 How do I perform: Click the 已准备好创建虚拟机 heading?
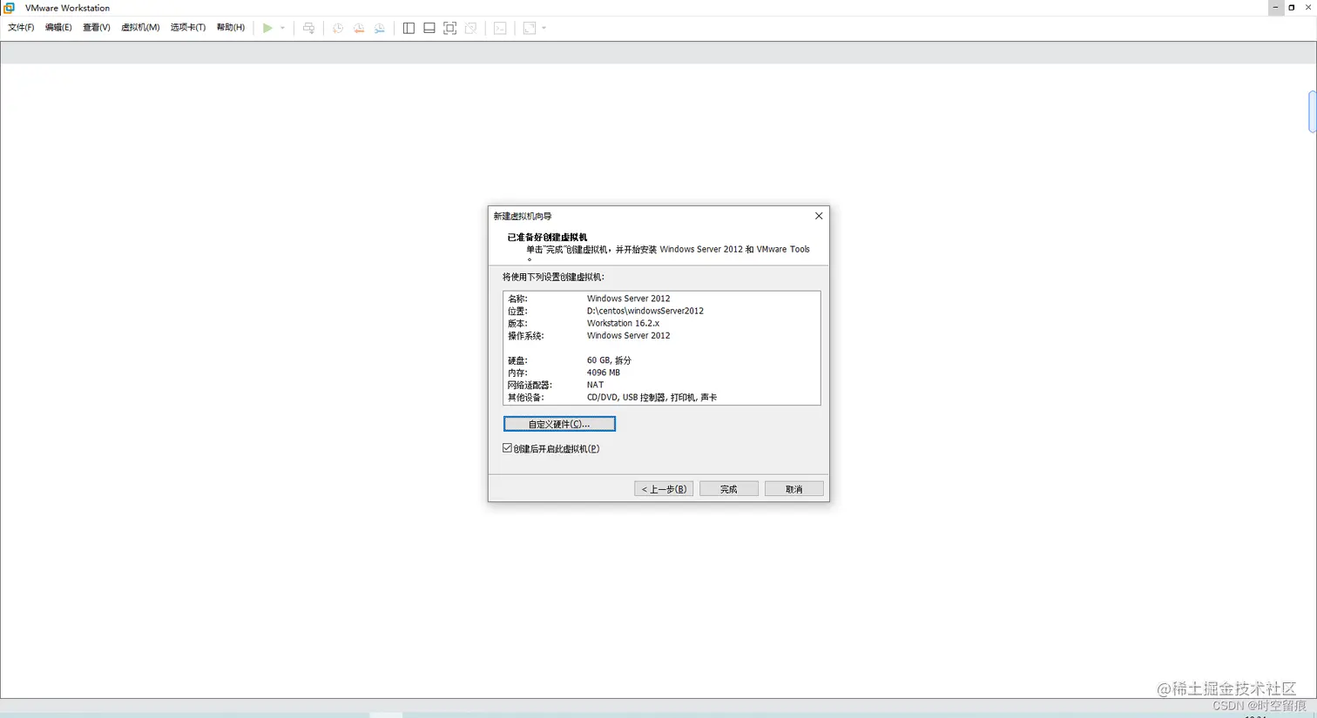[x=547, y=237]
